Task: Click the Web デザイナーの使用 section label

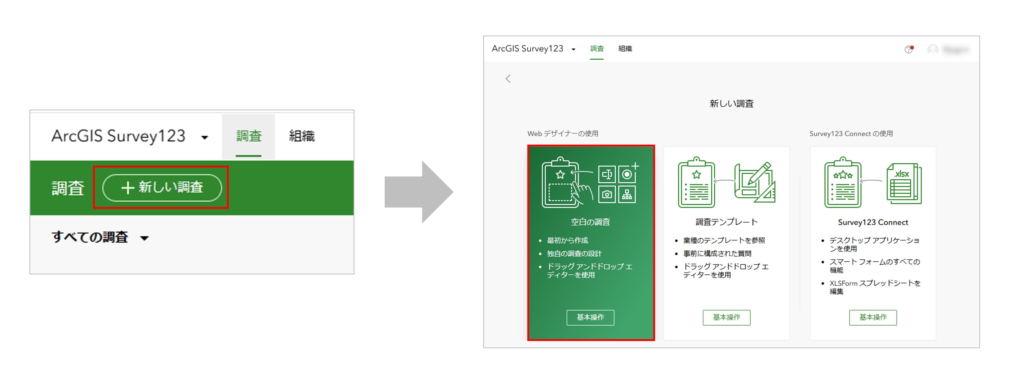Action: click(563, 133)
